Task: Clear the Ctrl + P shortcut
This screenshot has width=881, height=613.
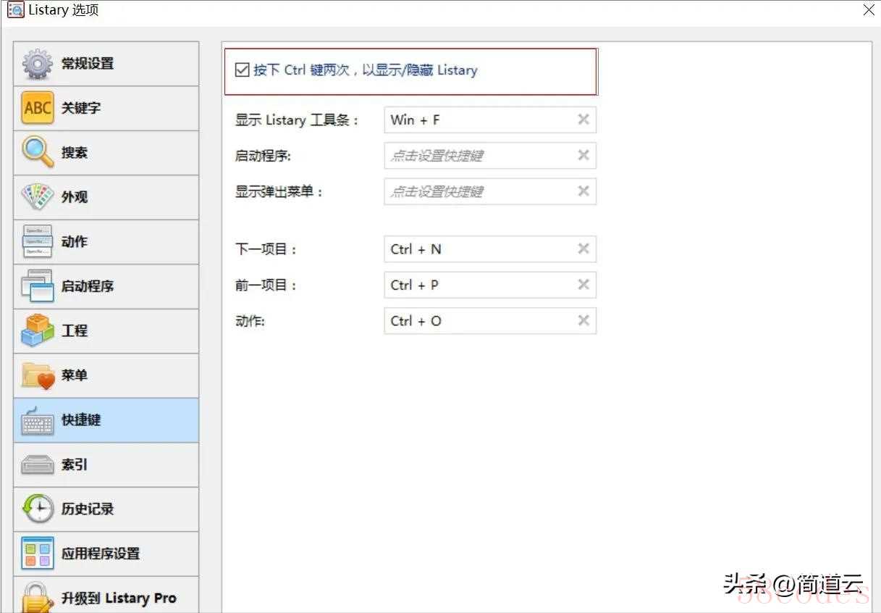Action: pyautogui.click(x=583, y=285)
